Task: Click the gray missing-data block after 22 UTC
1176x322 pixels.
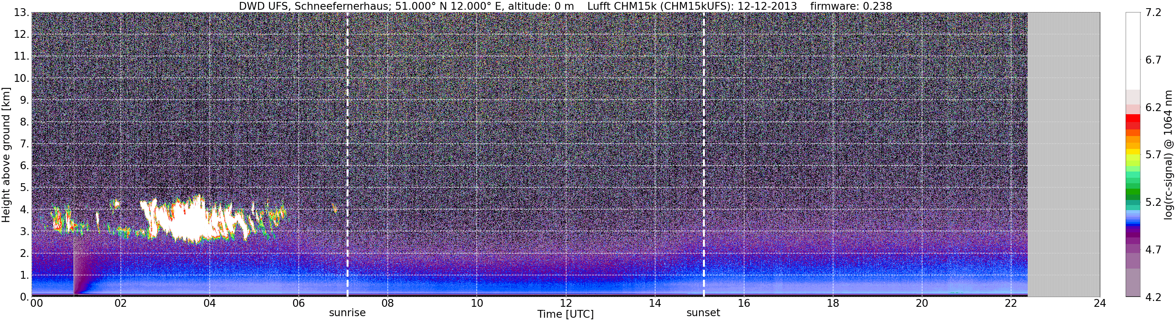Action: pyautogui.click(x=1064, y=155)
